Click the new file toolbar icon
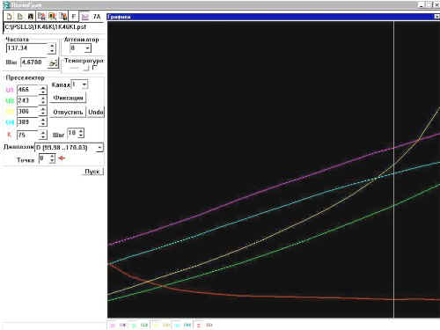The height and width of the screenshot is (330, 440). point(9,17)
